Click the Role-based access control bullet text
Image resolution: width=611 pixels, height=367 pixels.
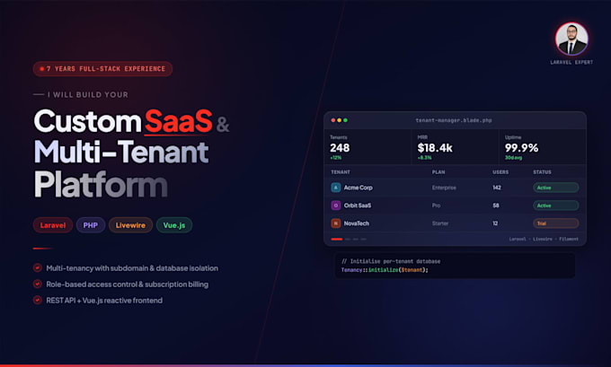click(127, 284)
